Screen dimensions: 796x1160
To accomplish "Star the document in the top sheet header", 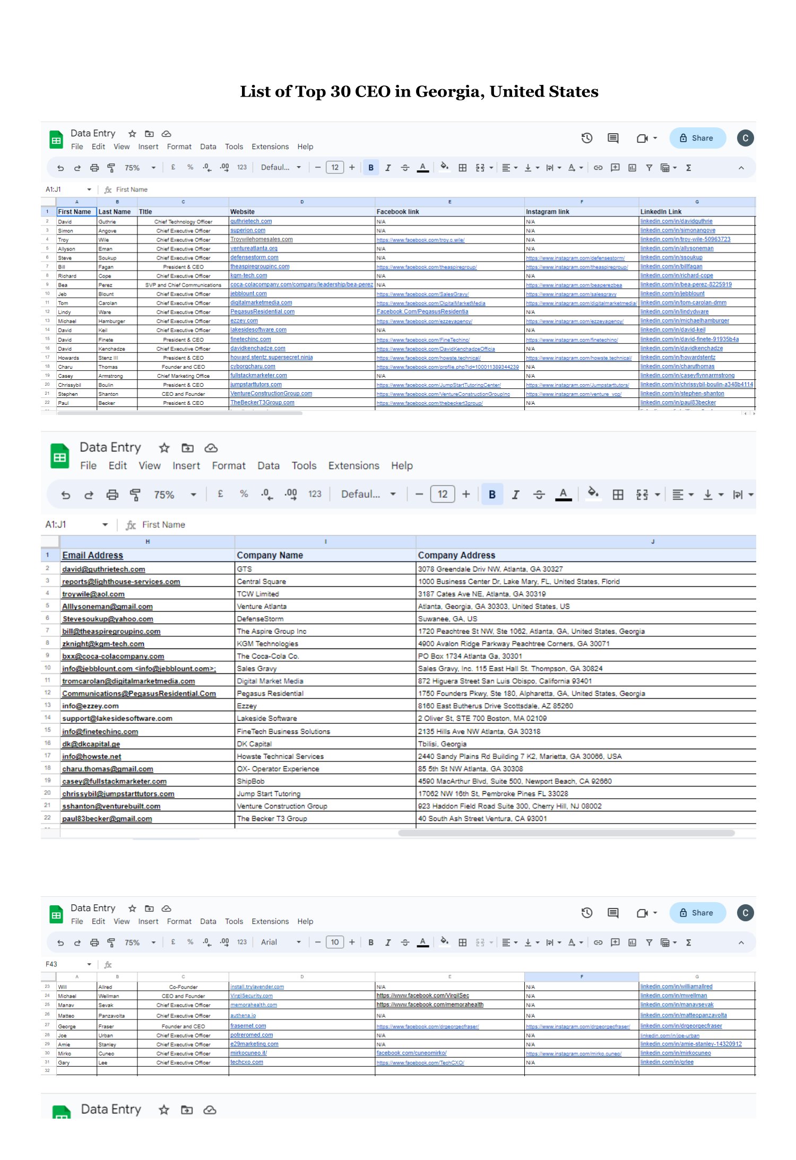I will pos(132,134).
